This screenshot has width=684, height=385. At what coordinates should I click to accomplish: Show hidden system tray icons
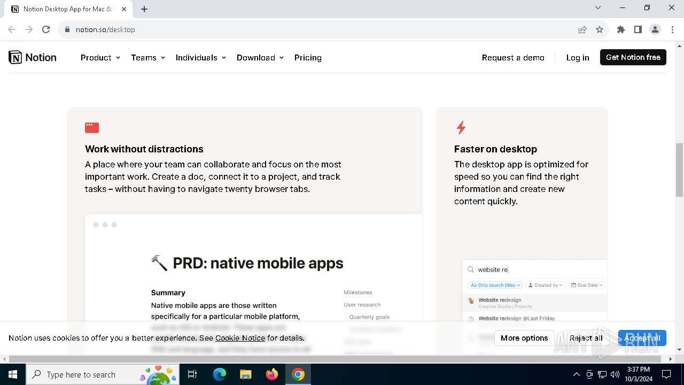(576, 374)
